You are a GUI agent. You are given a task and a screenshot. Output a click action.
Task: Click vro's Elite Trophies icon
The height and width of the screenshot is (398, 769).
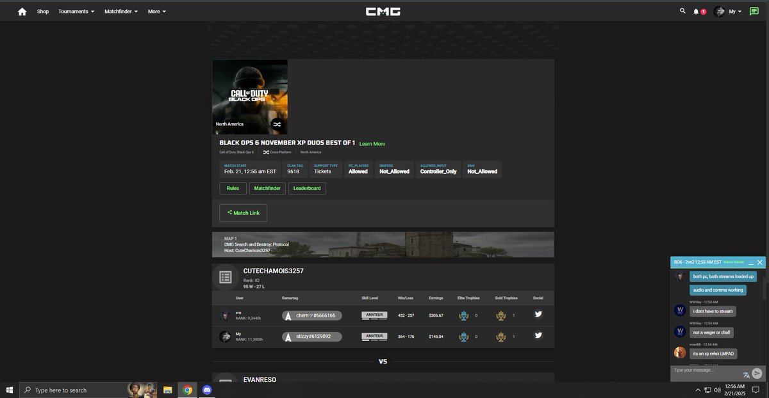(x=464, y=315)
